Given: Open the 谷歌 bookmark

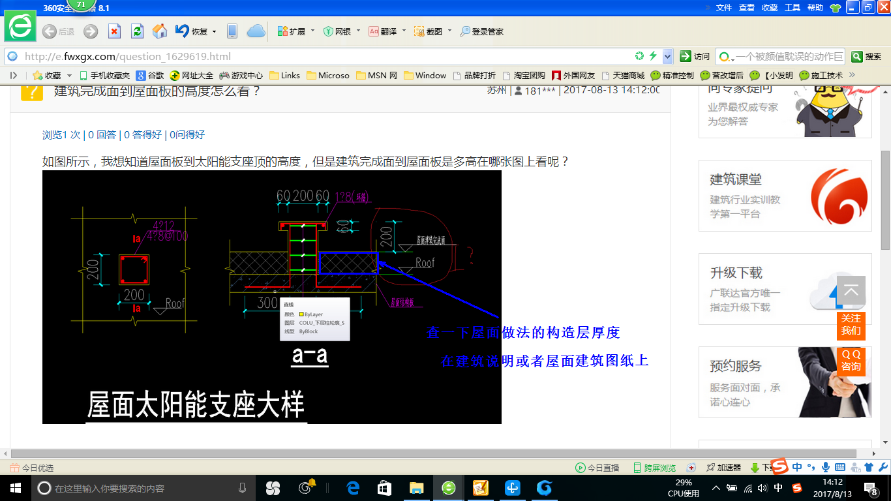Looking at the screenshot, I should click(x=150, y=76).
